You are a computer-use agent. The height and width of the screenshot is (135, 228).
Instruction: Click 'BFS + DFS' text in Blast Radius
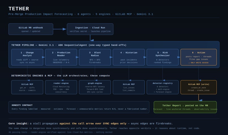pos(95,60)
